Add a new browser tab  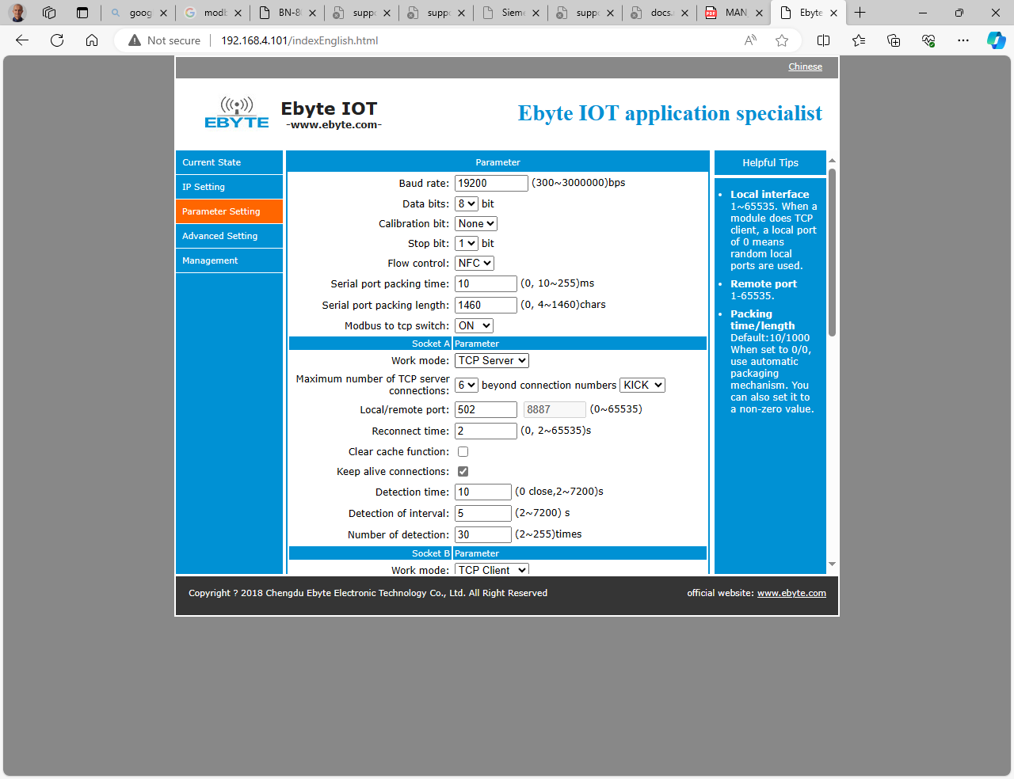point(860,13)
